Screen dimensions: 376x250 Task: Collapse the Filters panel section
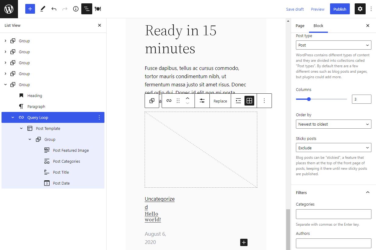[367, 193]
